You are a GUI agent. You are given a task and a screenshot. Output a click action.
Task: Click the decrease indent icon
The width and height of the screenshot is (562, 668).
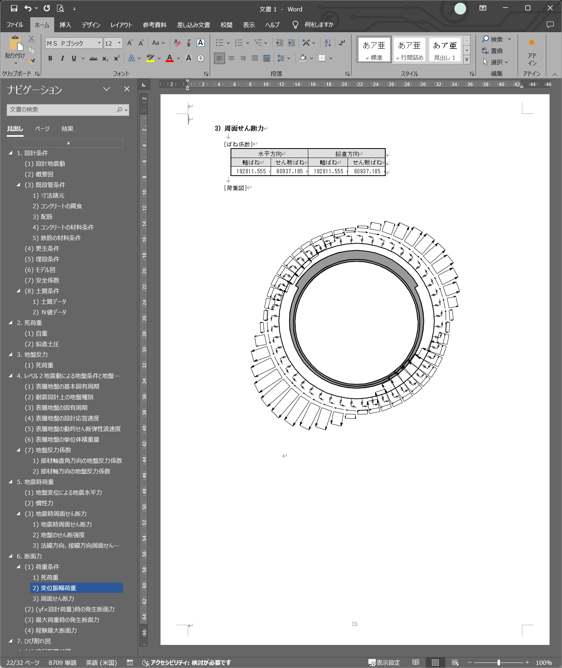(280, 43)
